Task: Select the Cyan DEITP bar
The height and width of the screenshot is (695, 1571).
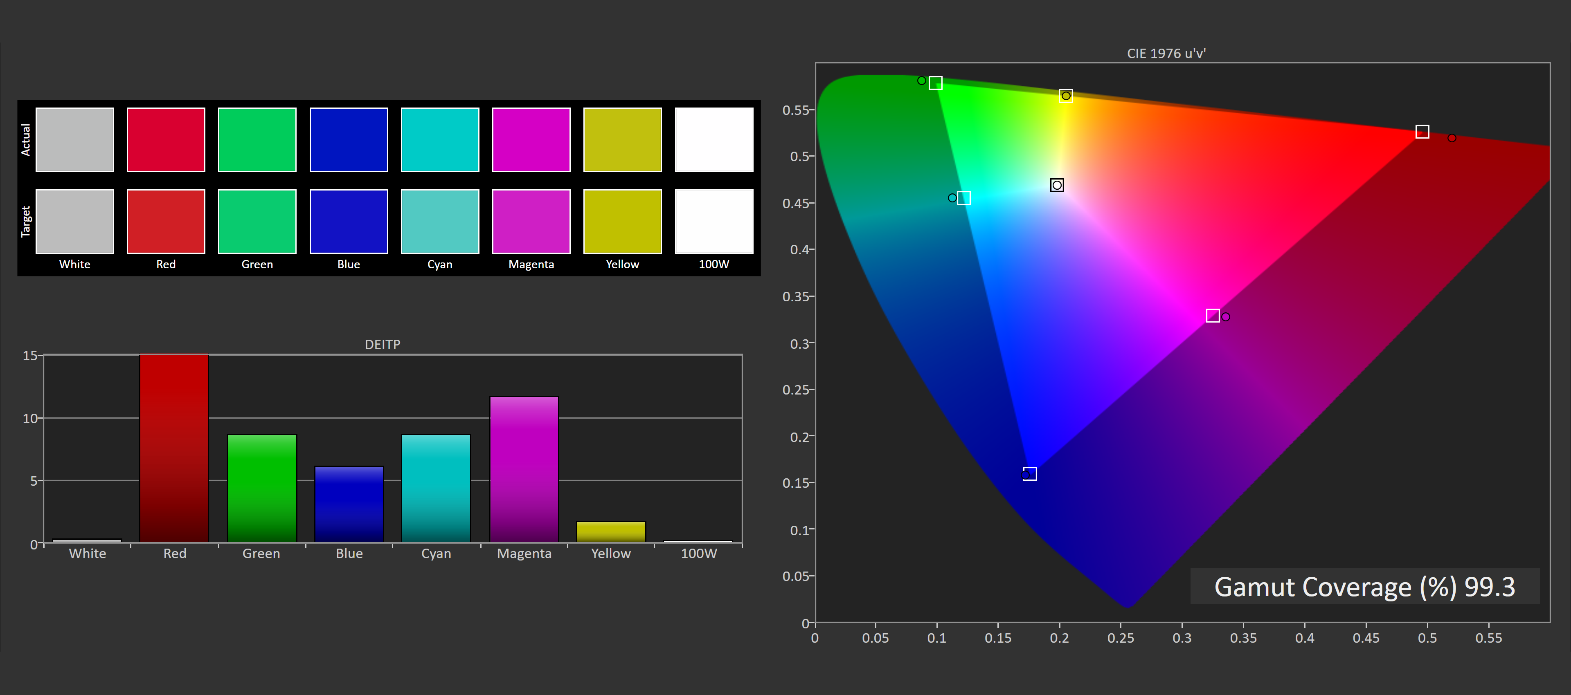Action: 436,488
